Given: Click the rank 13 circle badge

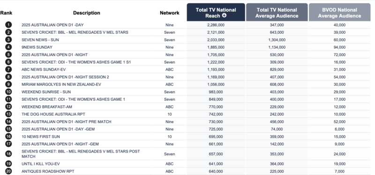Looking at the screenshot, I should tap(8, 114).
